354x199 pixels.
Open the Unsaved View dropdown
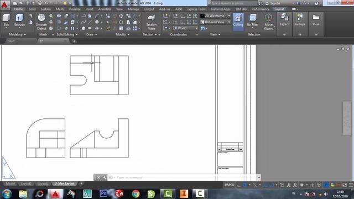[x=215, y=22]
